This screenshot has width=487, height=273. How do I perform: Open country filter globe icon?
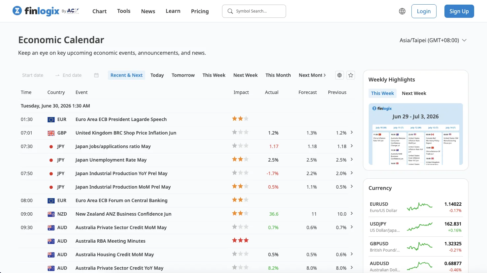340,75
